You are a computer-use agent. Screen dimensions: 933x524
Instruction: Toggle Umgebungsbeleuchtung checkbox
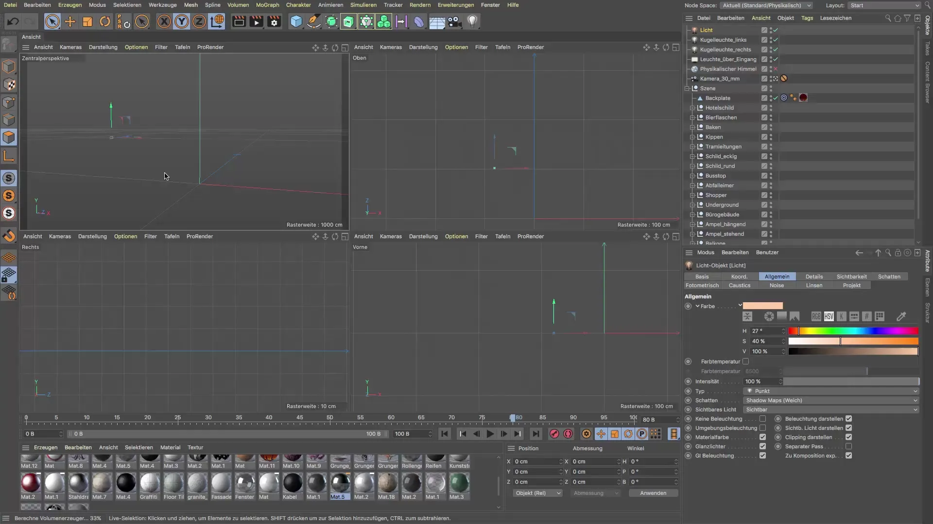[763, 428]
